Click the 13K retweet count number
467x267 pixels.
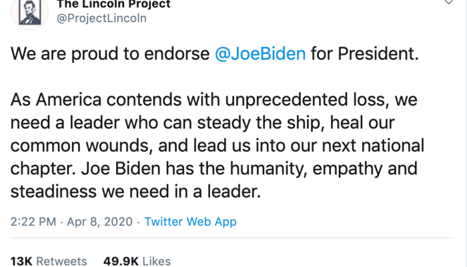pyautogui.click(x=21, y=261)
